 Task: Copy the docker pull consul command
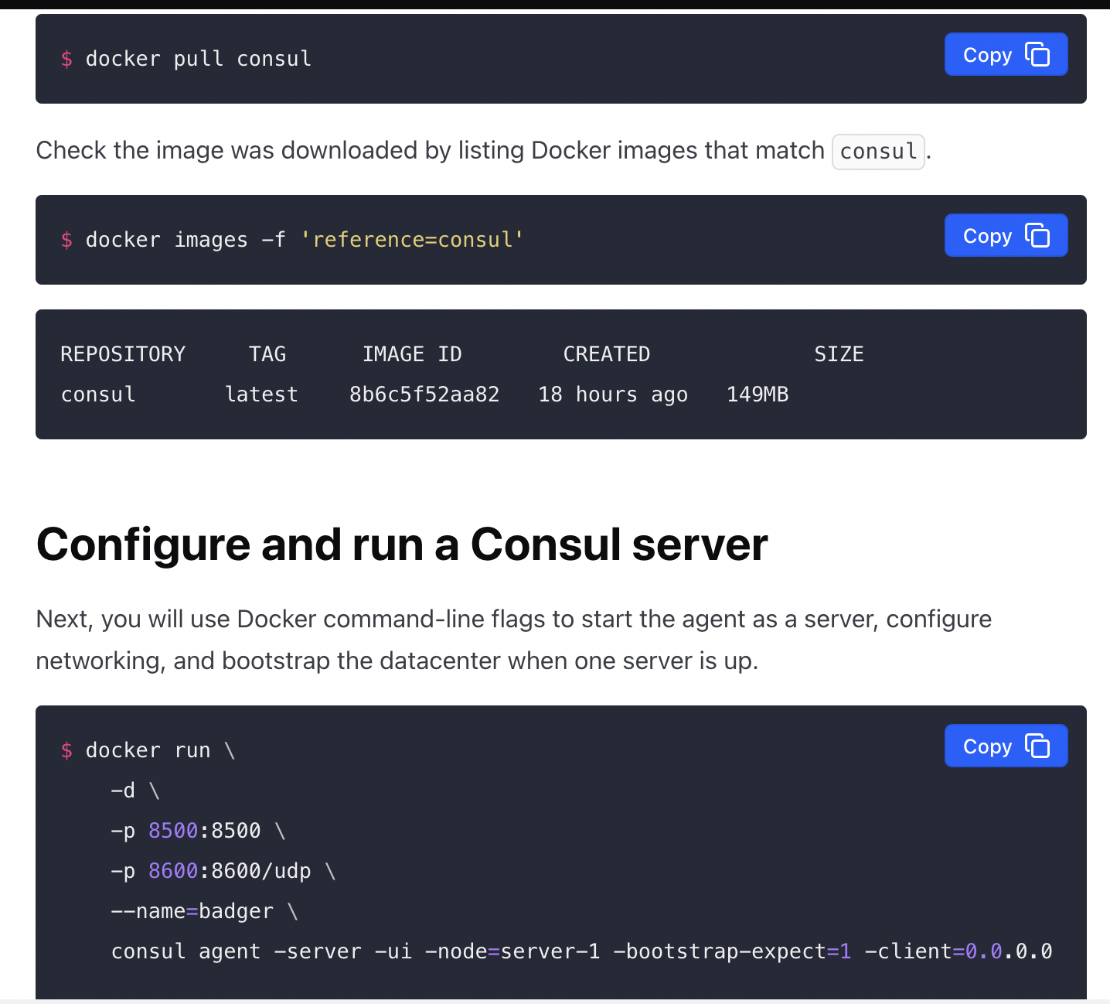coord(1006,54)
